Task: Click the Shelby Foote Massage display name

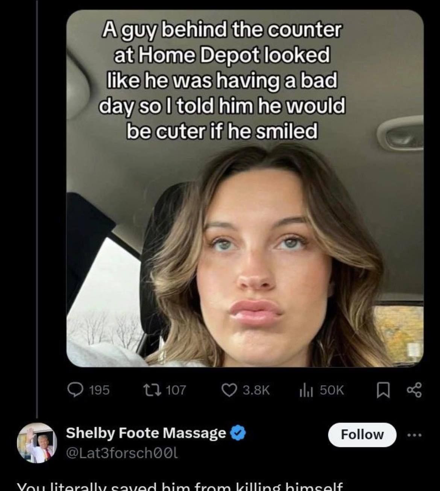Action: pos(146,433)
